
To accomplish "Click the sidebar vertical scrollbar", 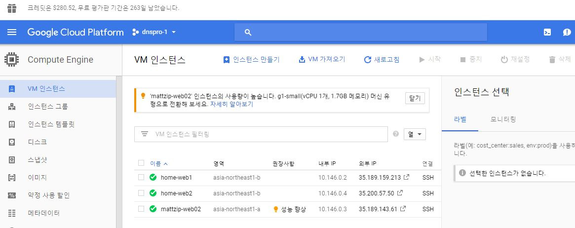I will pyautogui.click(x=119, y=152).
